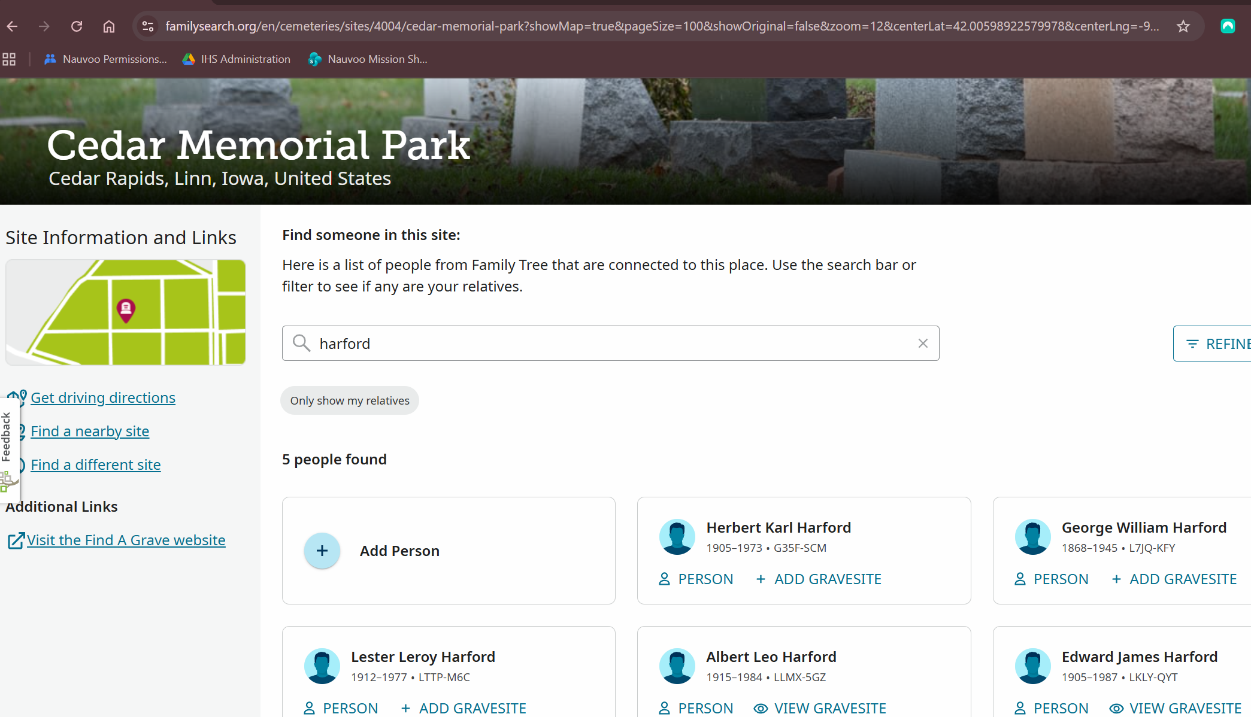Open IHS Administration bookmark
1251x717 pixels.
(x=237, y=59)
